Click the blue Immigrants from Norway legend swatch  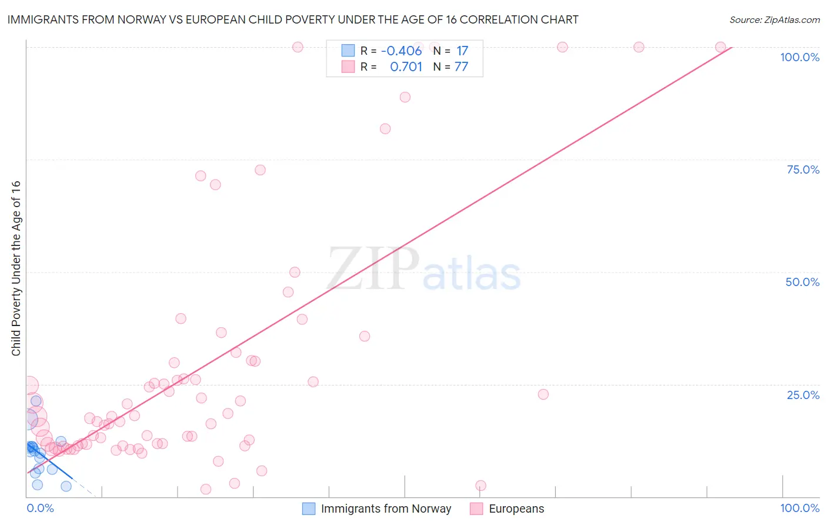309,509
